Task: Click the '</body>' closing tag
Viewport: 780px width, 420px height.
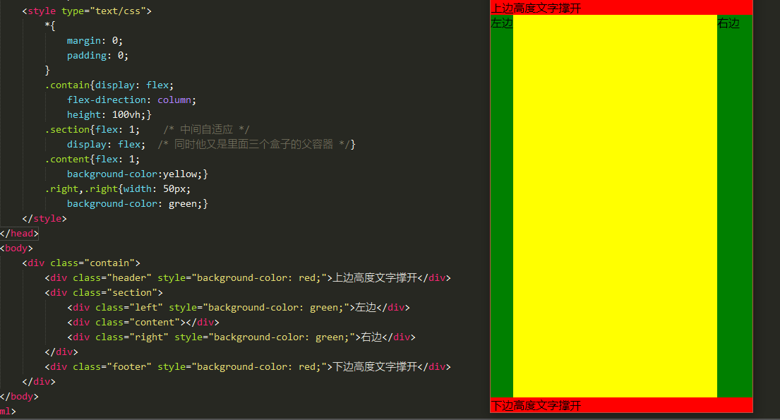Action: tap(19, 397)
